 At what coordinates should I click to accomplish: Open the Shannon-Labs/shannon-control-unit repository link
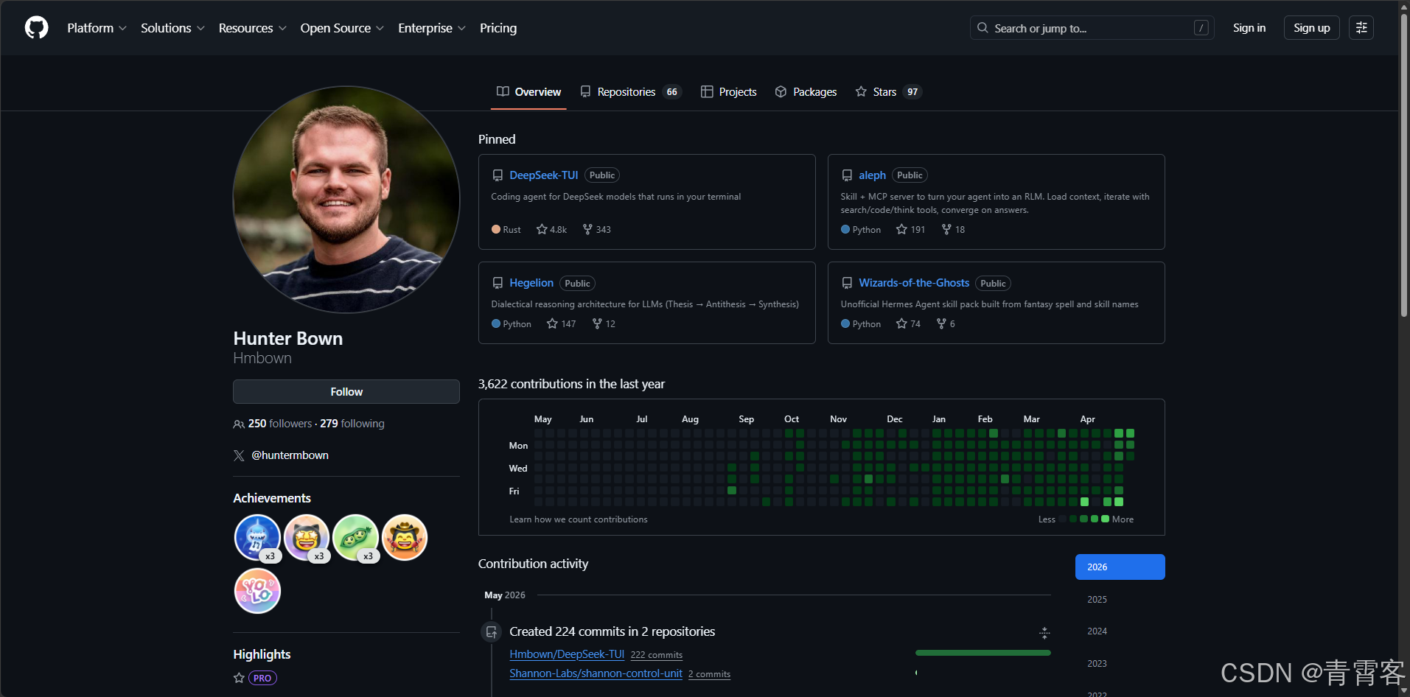click(x=596, y=673)
